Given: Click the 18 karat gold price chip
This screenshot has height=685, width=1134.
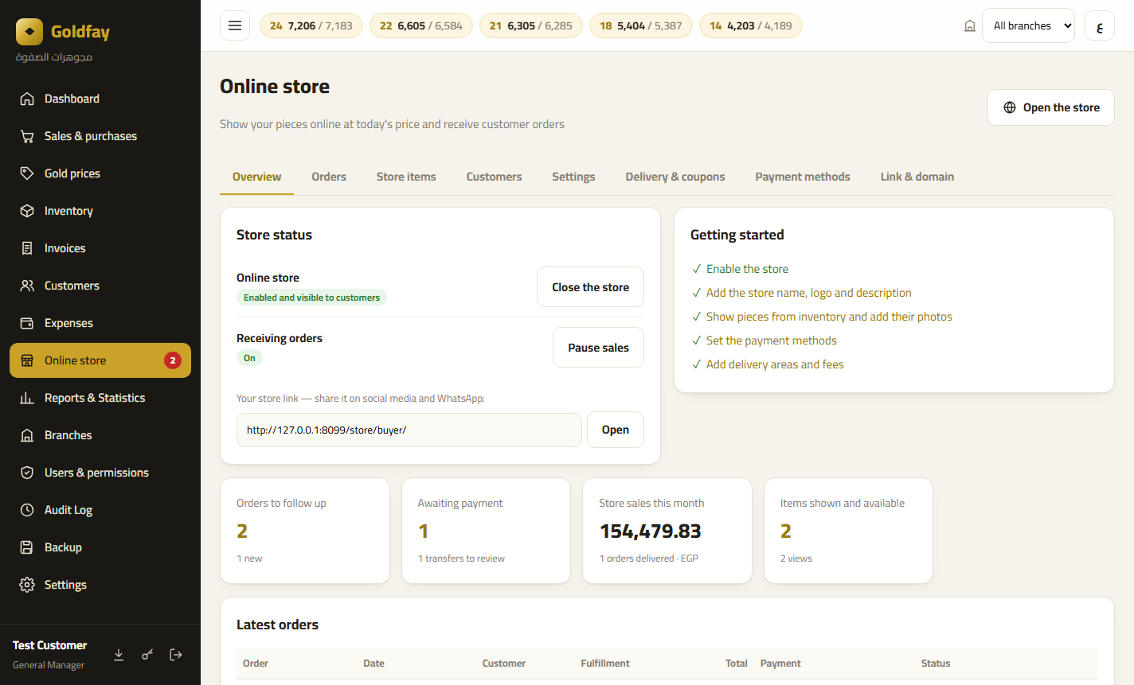Looking at the screenshot, I should coord(641,25).
